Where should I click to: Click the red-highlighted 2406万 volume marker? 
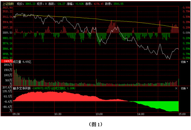(7, 62)
